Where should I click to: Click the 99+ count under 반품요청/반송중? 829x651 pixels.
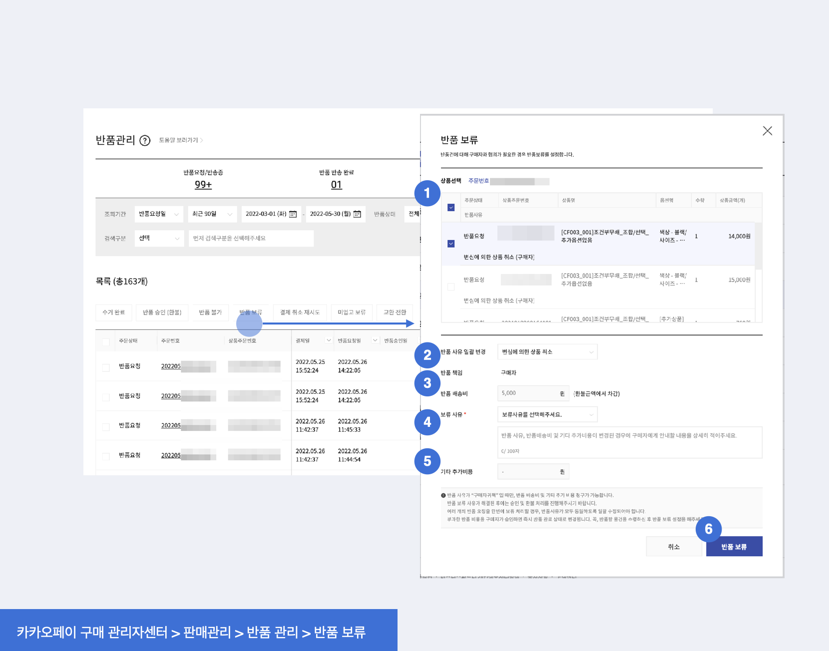[x=203, y=185]
